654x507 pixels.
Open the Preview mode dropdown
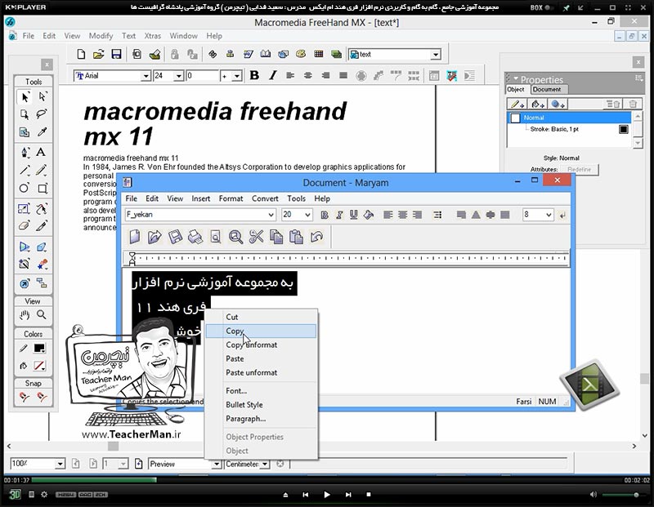217,464
